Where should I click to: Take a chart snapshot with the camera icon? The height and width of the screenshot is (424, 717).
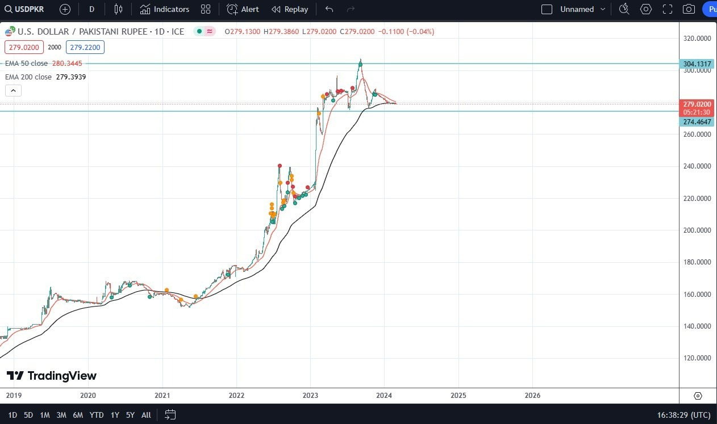click(687, 9)
